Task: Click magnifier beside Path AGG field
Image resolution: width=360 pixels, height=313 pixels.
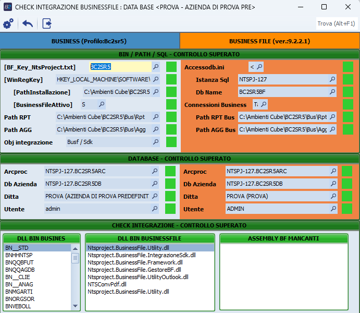Action: coord(156,129)
